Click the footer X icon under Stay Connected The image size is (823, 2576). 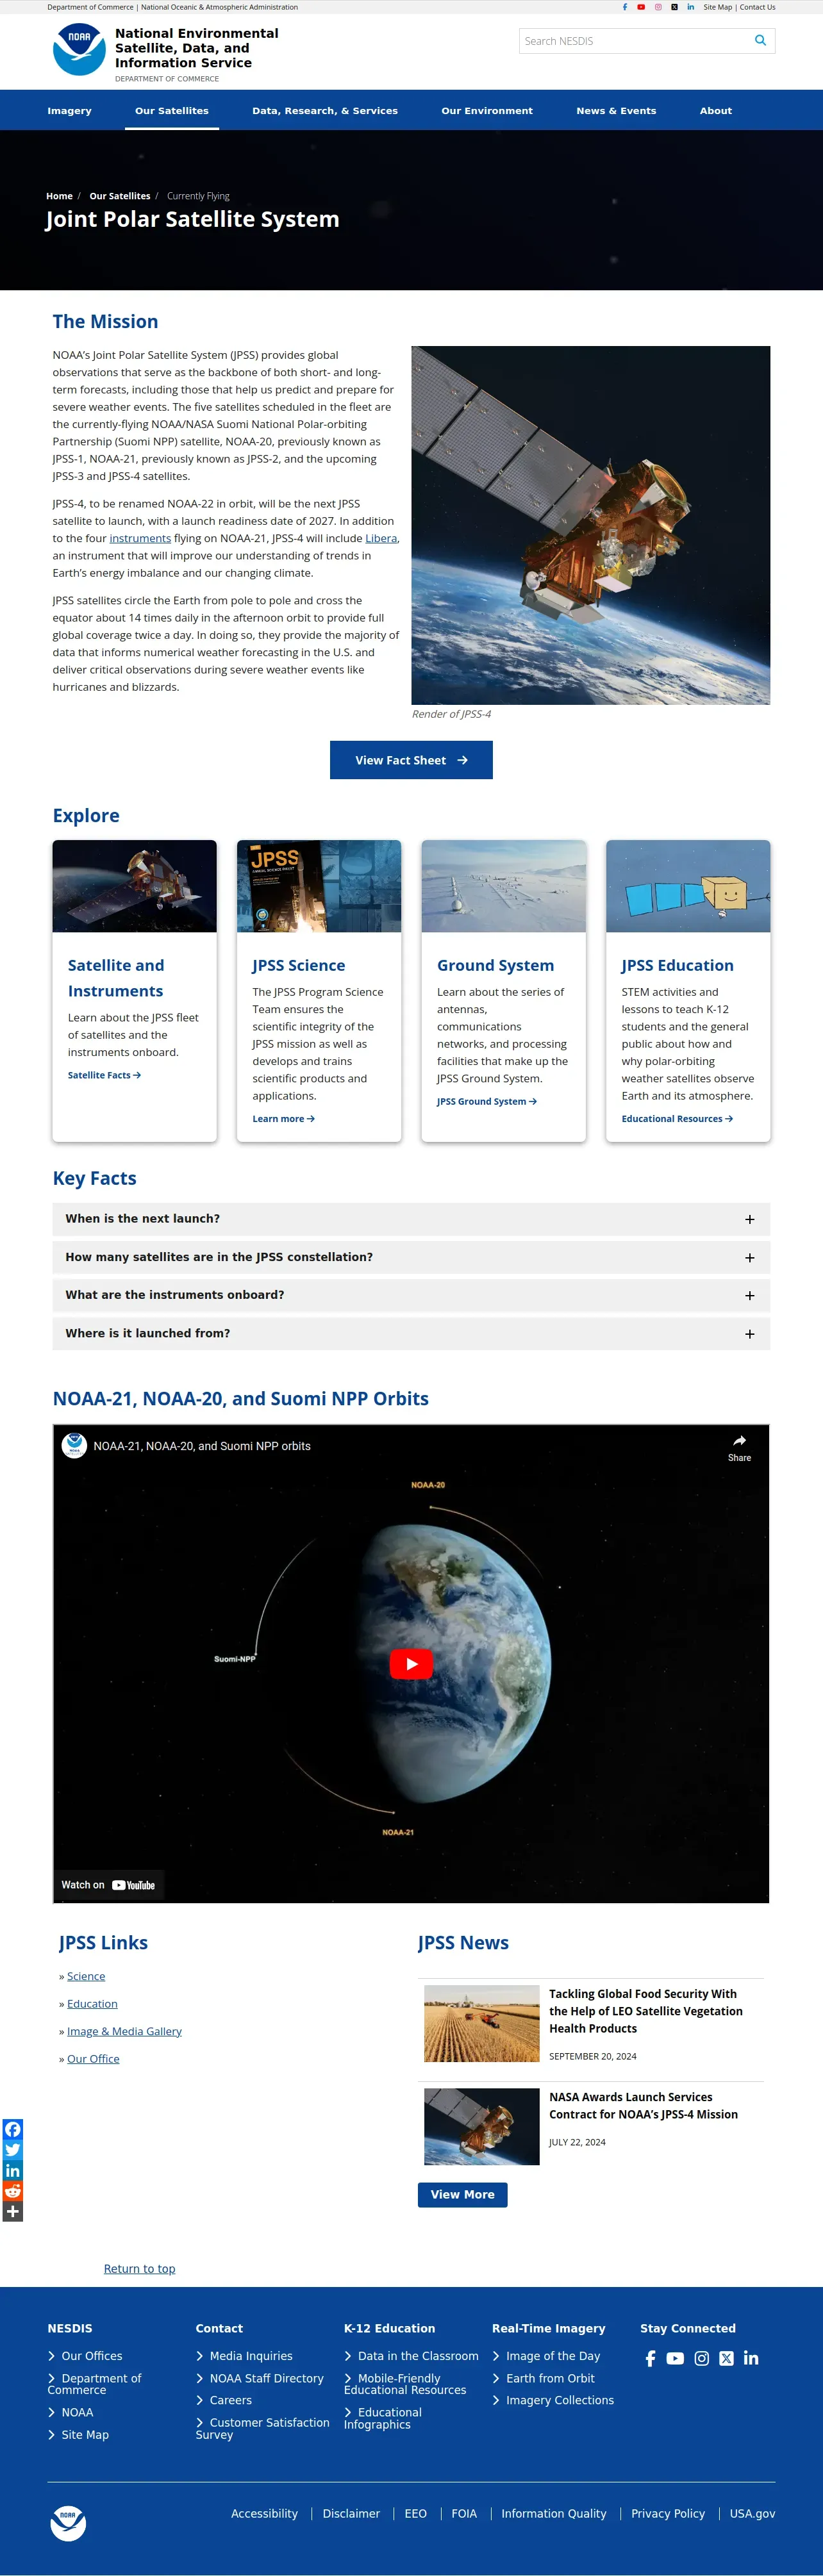pos(727,2358)
